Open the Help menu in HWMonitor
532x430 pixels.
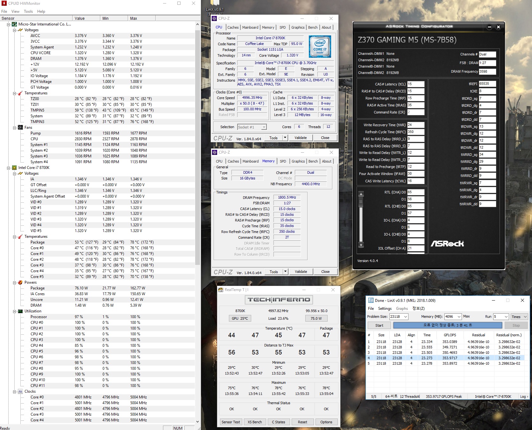click(x=41, y=11)
